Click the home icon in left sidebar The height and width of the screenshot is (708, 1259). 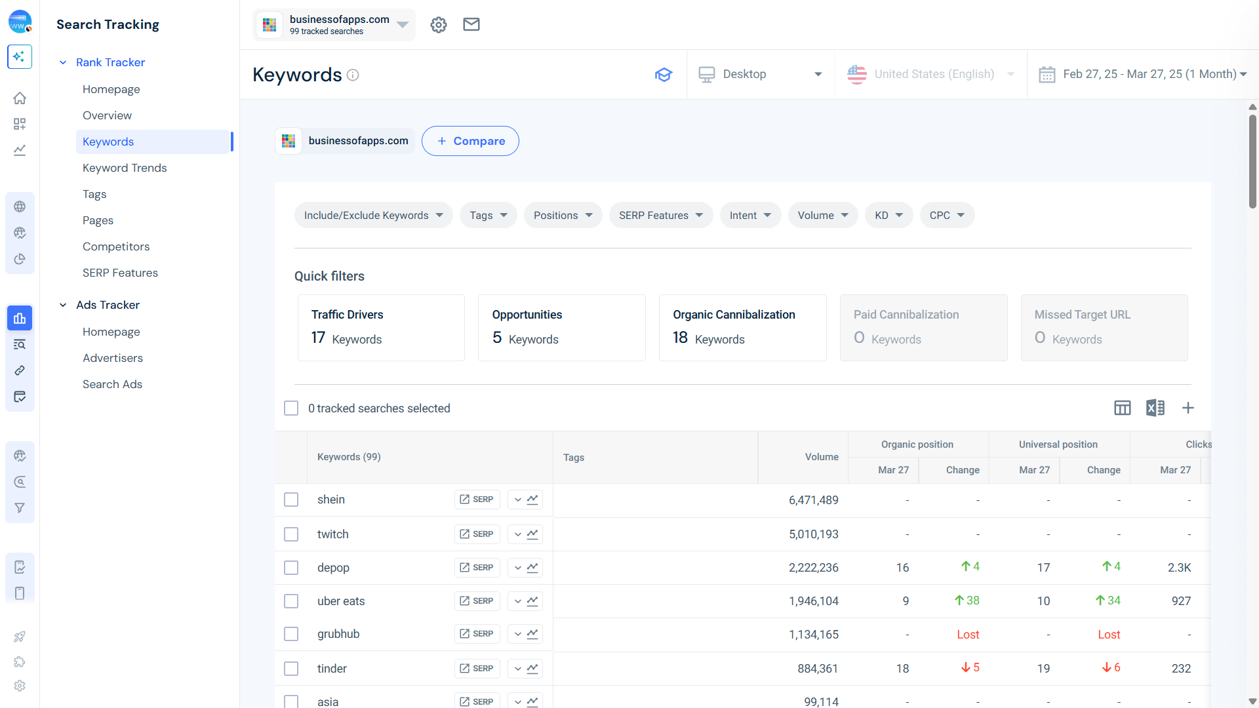tap(20, 98)
